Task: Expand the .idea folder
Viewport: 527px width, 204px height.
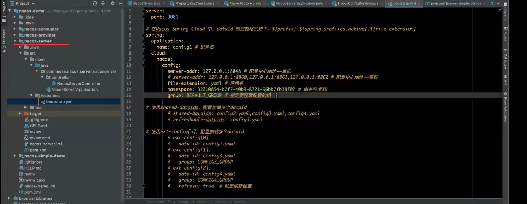Action: pos(15,17)
